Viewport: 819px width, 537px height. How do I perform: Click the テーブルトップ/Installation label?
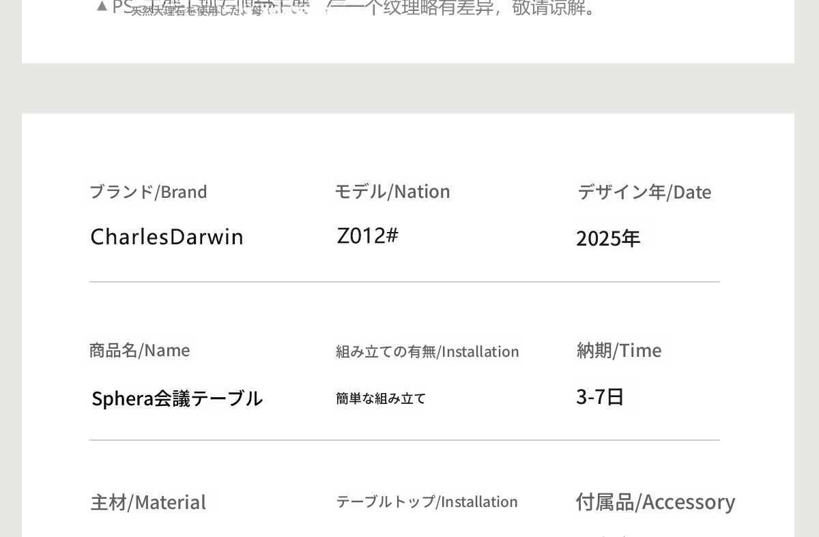[x=427, y=502]
